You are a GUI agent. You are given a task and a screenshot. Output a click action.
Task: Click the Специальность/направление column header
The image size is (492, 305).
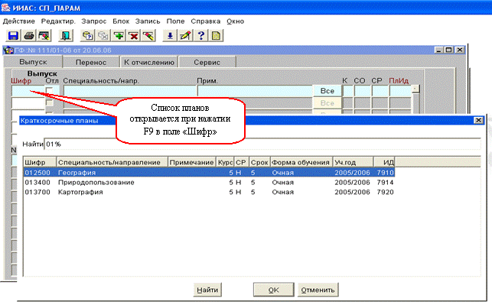coord(112,162)
